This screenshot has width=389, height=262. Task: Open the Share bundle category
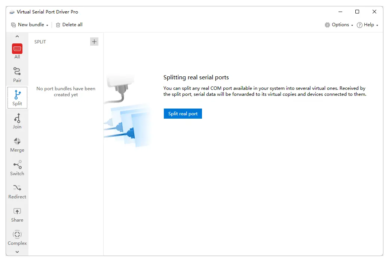tap(17, 215)
